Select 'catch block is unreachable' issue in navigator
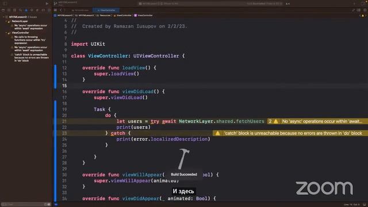Viewport: 368px width, 207px height. coord(30,57)
